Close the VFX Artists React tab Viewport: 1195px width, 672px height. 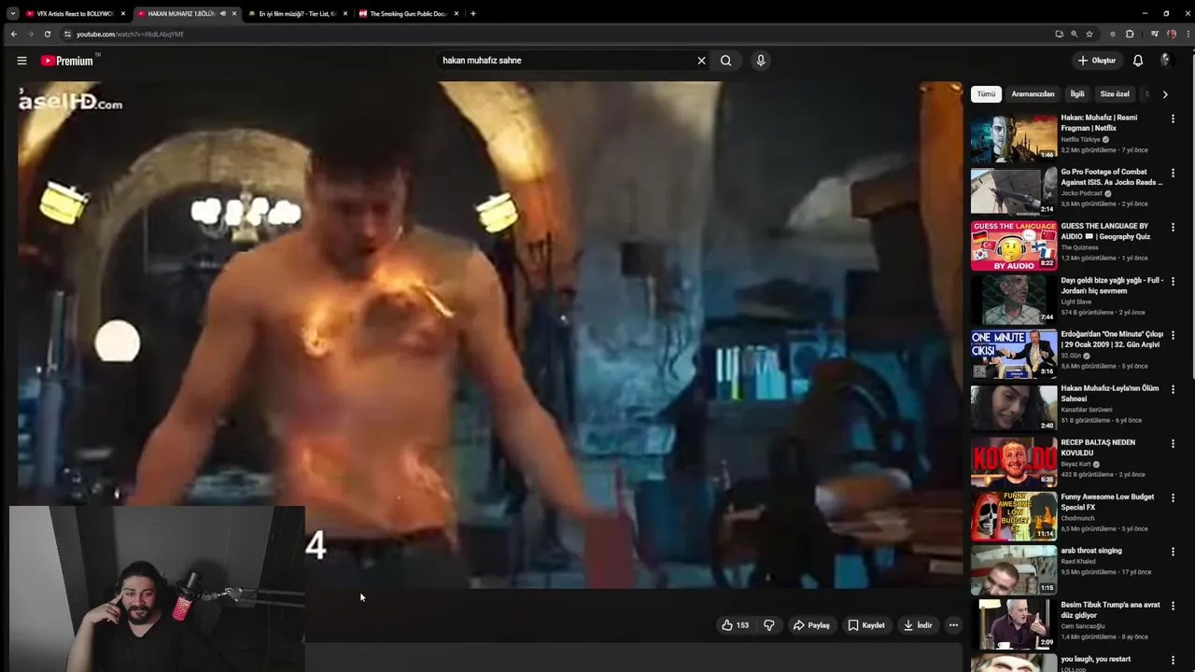122,14
